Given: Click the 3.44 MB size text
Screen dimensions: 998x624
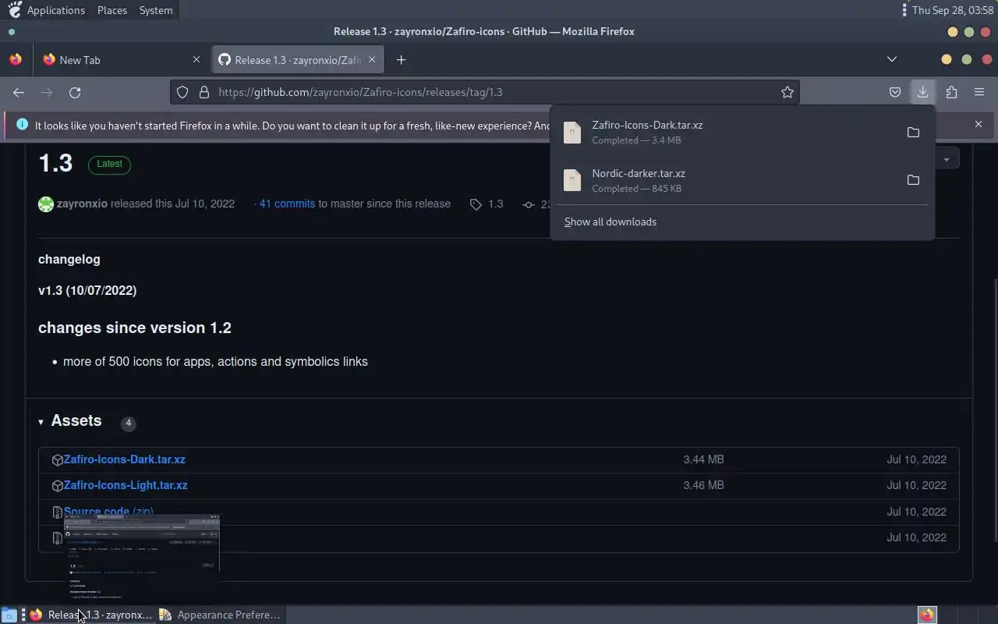Looking at the screenshot, I should tap(703, 459).
